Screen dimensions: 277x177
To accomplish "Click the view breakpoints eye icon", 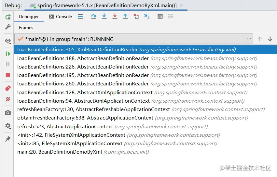I will [8, 41].
